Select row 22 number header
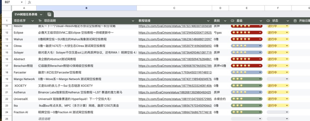This screenshot has width=310, height=121. click(x=7, y=99)
